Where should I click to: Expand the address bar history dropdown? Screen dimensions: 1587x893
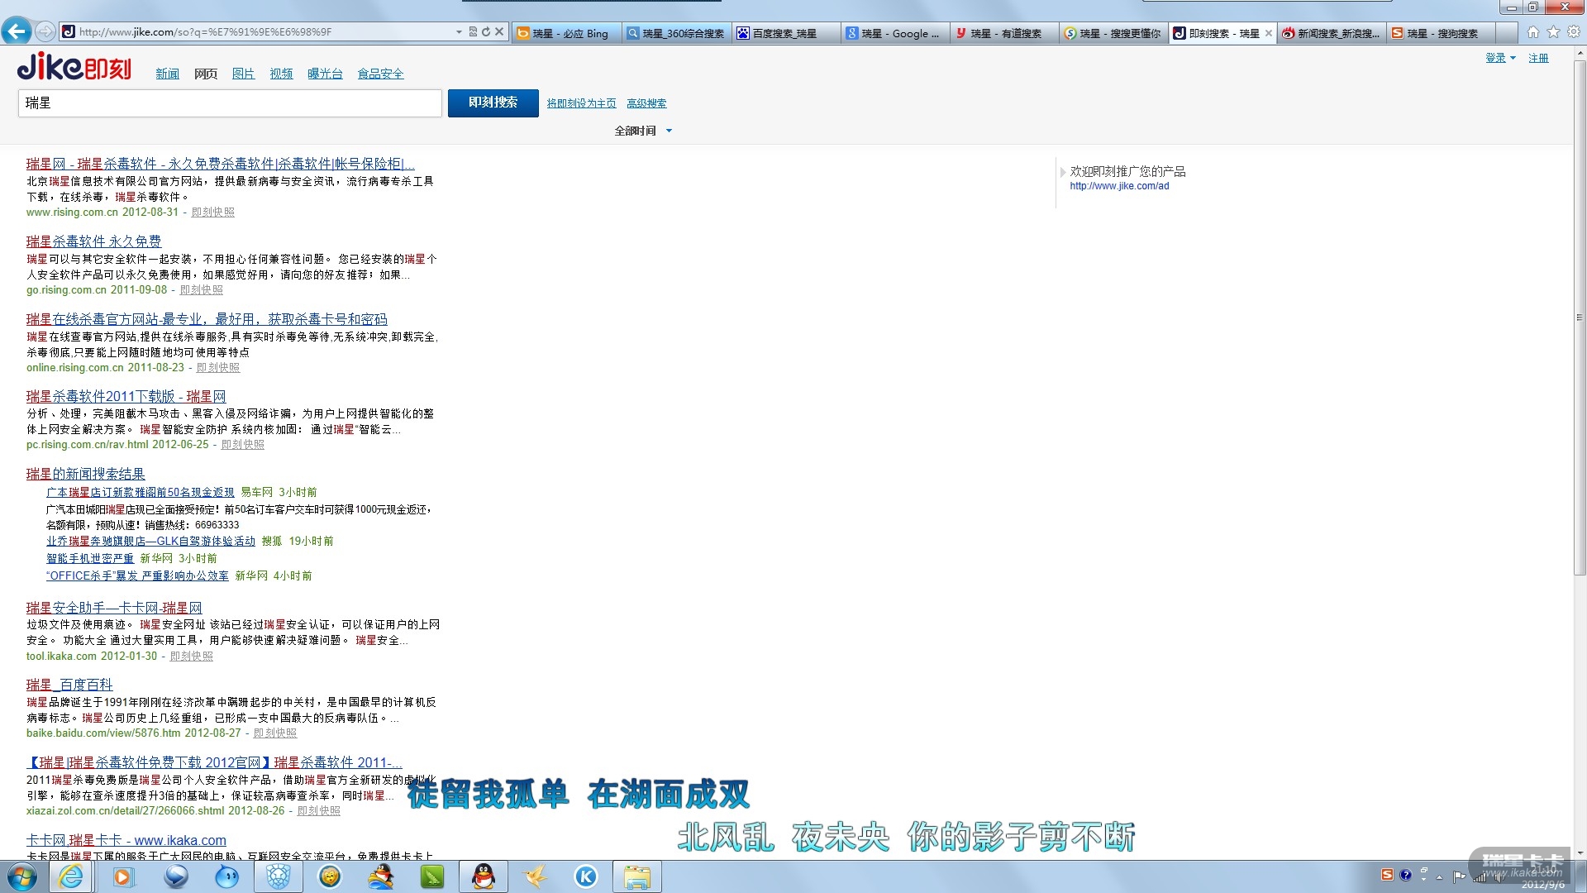coord(459,32)
